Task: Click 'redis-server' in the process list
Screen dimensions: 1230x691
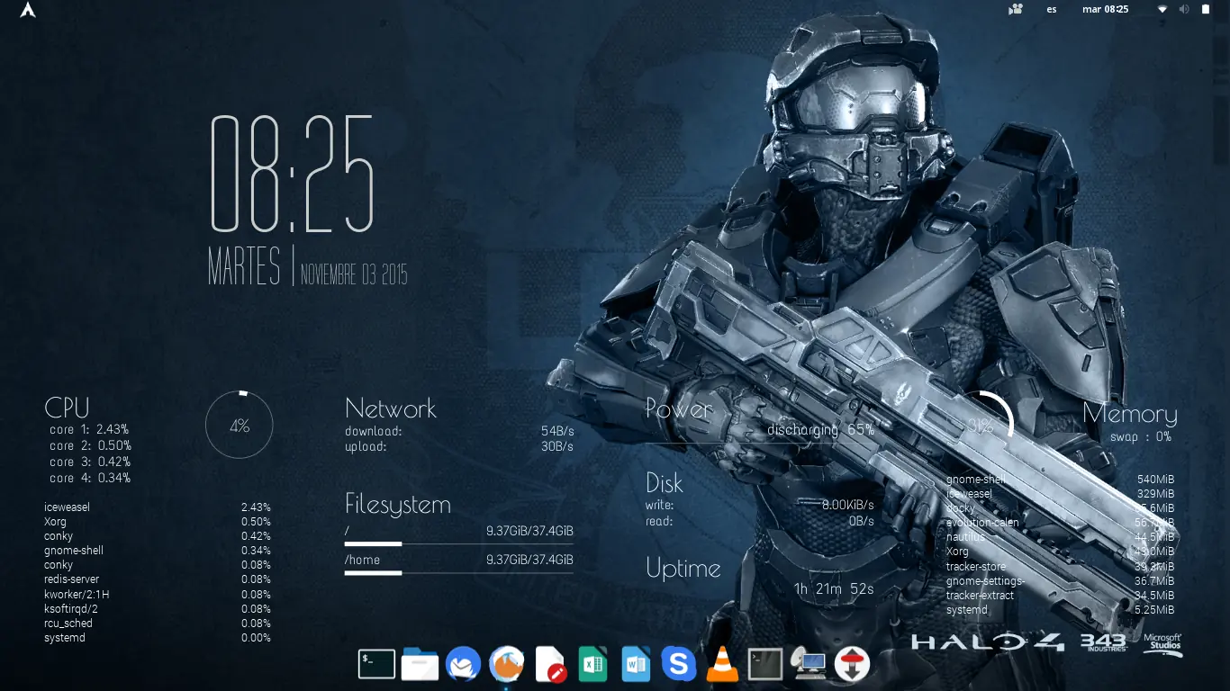Action: point(72,579)
